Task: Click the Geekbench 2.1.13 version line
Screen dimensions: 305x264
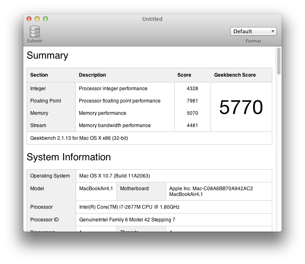Action: [79, 138]
